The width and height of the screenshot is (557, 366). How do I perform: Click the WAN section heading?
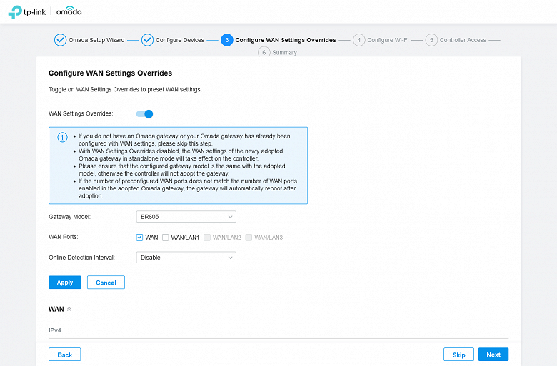(56, 309)
